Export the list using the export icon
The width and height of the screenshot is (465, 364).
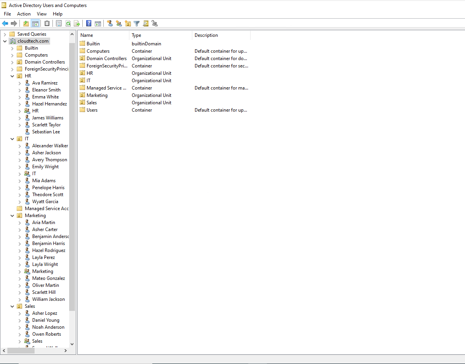coord(77,23)
